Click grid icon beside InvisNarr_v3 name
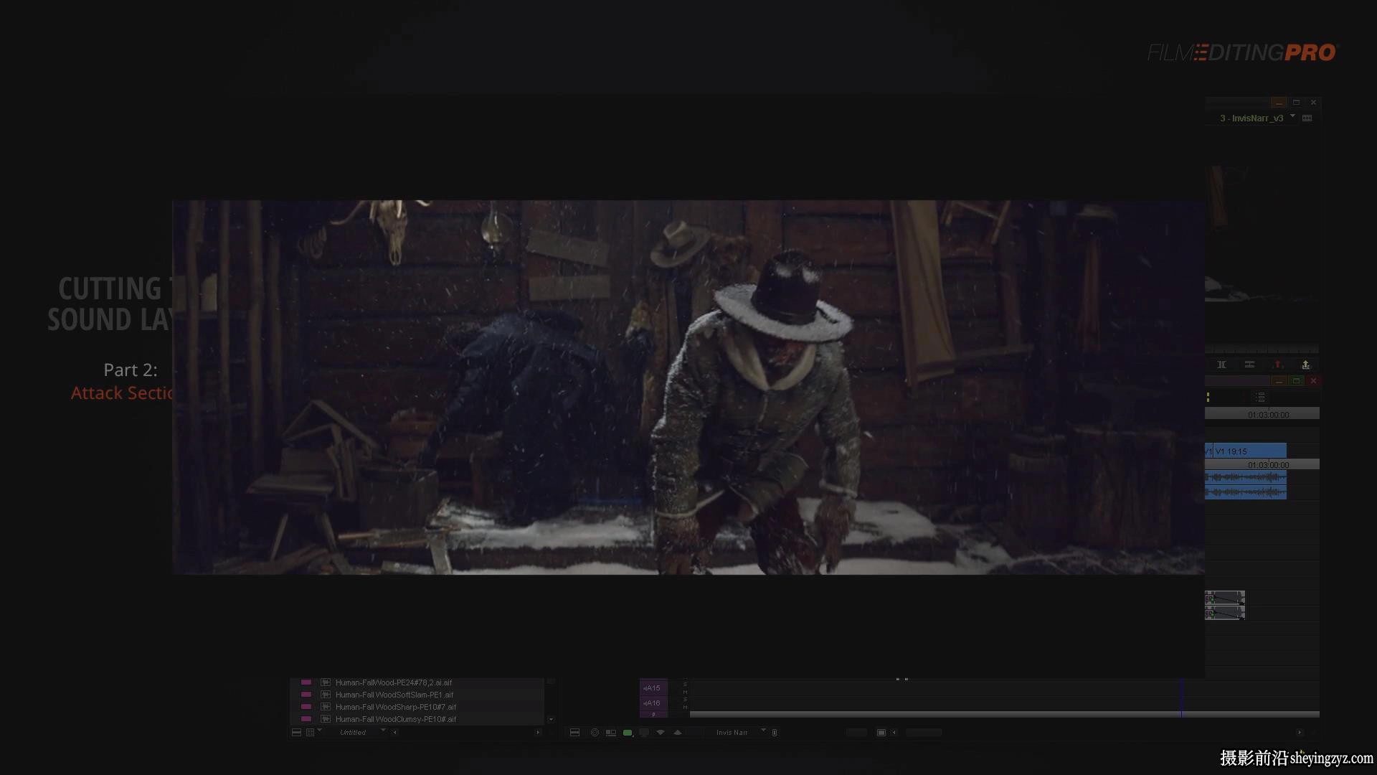 click(x=1307, y=118)
